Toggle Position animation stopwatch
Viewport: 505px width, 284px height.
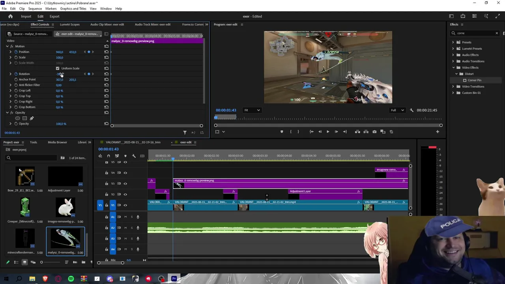point(16,52)
